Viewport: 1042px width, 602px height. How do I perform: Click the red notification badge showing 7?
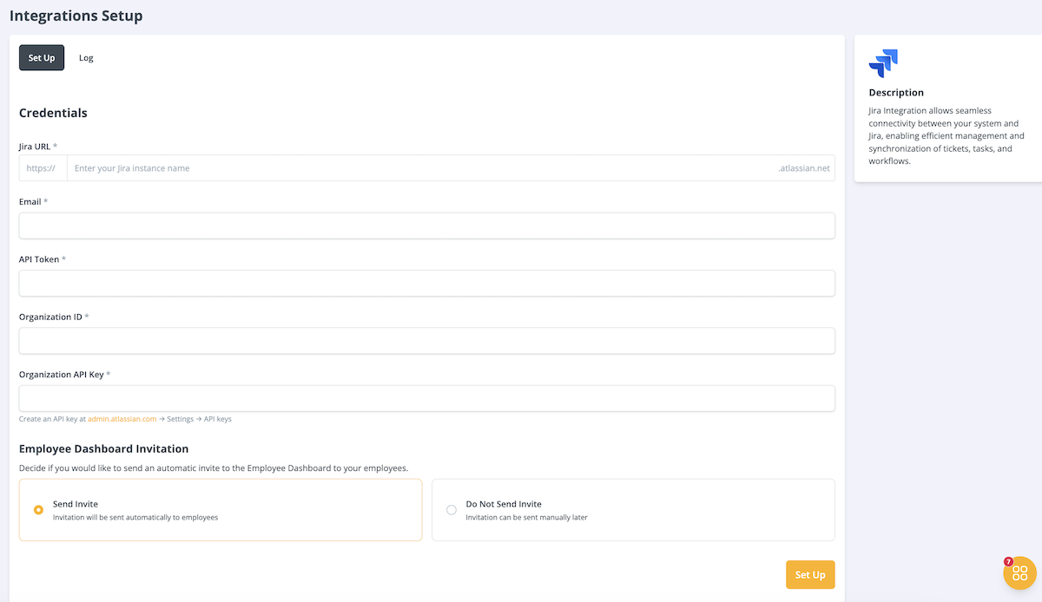click(1007, 561)
